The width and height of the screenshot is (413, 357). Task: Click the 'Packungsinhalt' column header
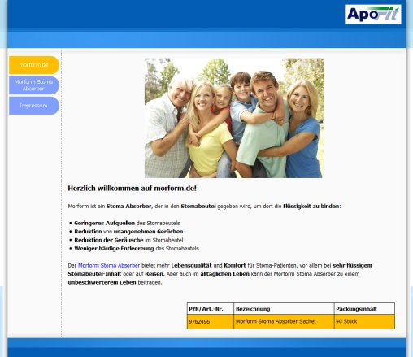click(364, 308)
